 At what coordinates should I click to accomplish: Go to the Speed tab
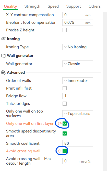coord(53,6)
